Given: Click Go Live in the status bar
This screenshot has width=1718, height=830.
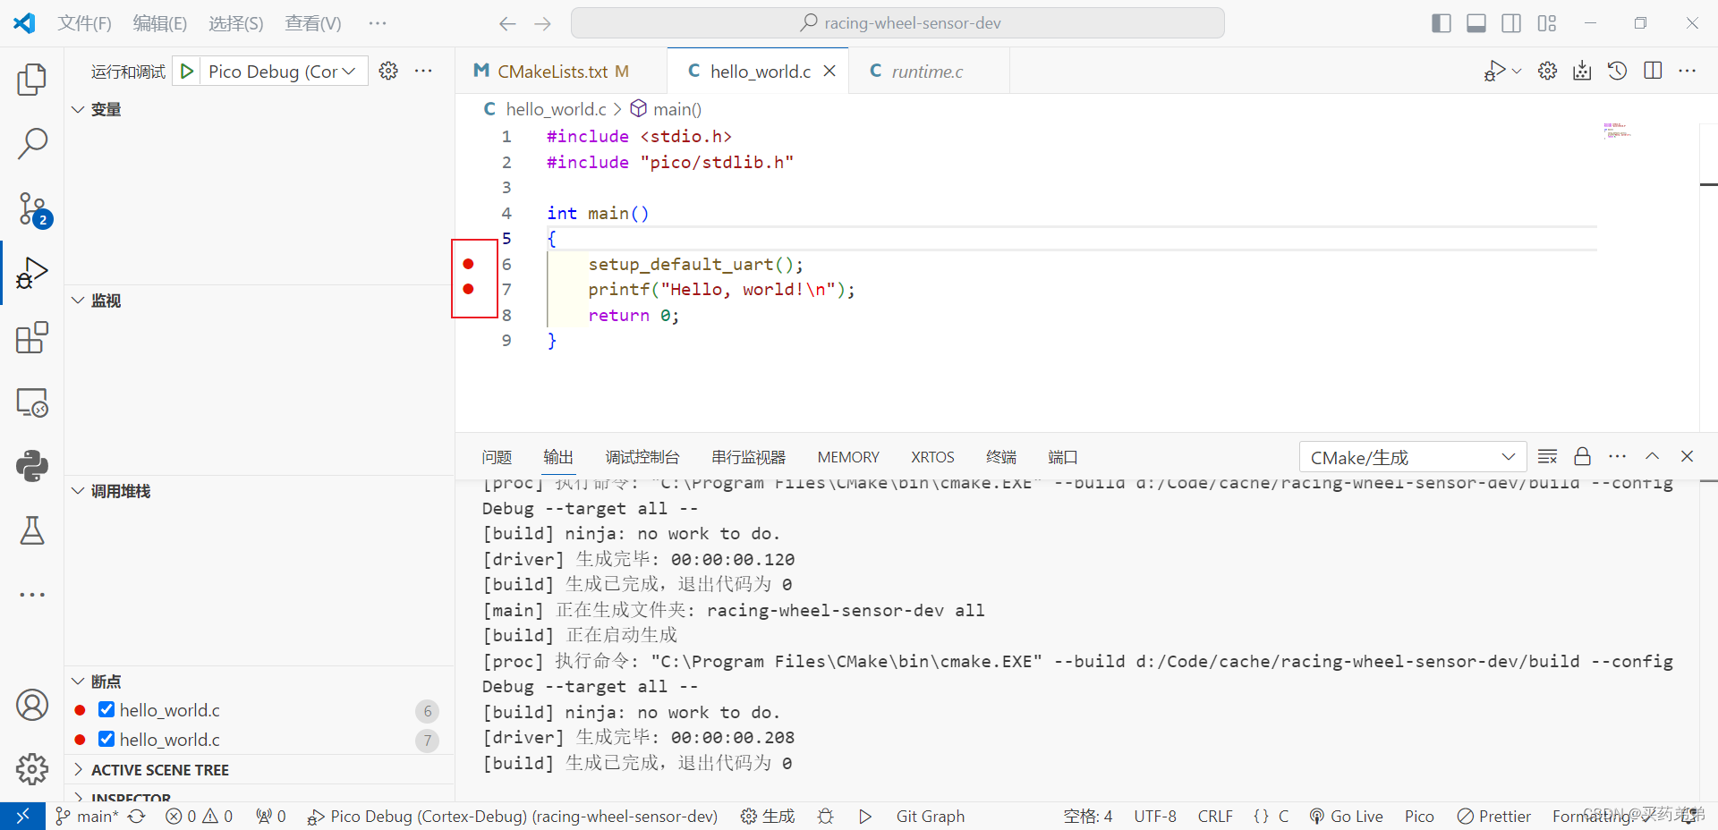Looking at the screenshot, I should 1348,816.
